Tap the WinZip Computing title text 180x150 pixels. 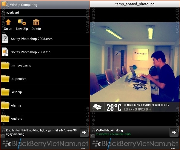(x=24, y=5)
